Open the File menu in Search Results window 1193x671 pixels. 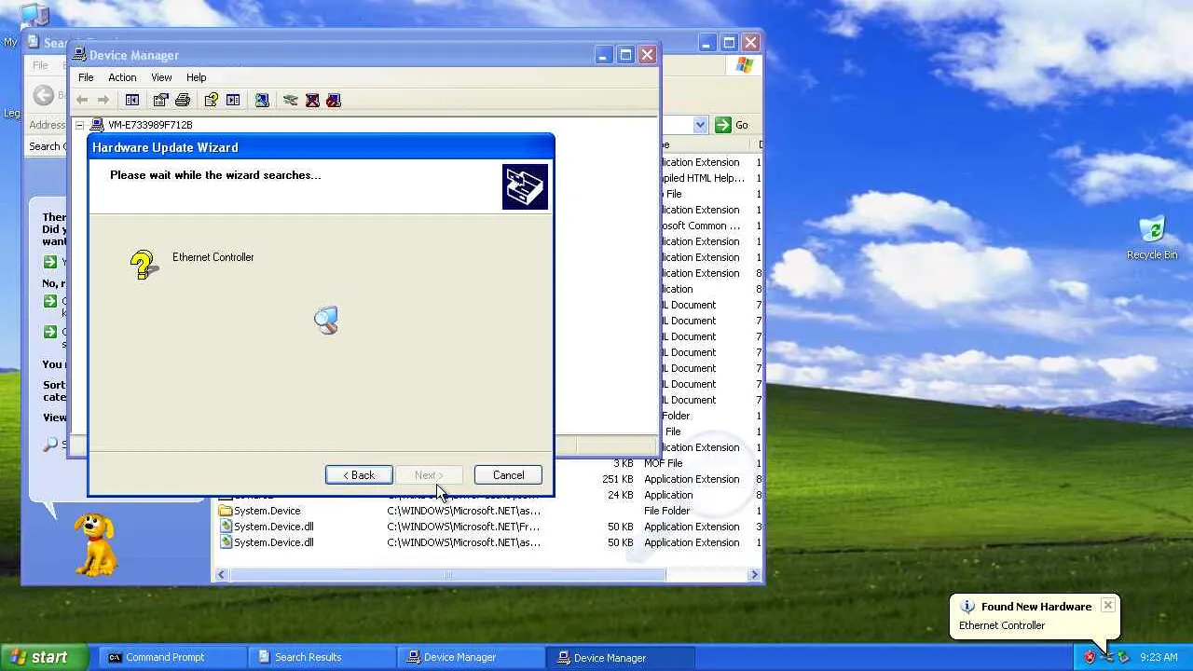point(40,65)
